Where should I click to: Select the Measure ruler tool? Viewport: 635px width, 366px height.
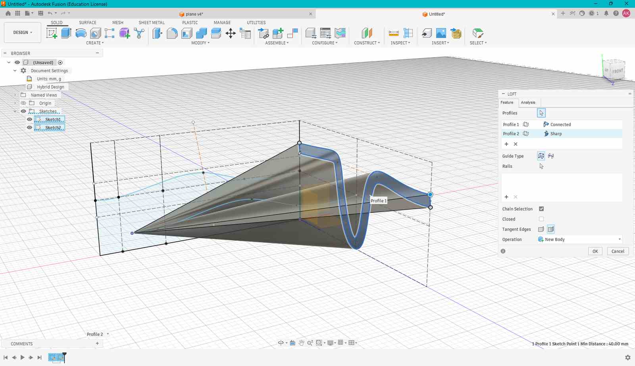(393, 33)
